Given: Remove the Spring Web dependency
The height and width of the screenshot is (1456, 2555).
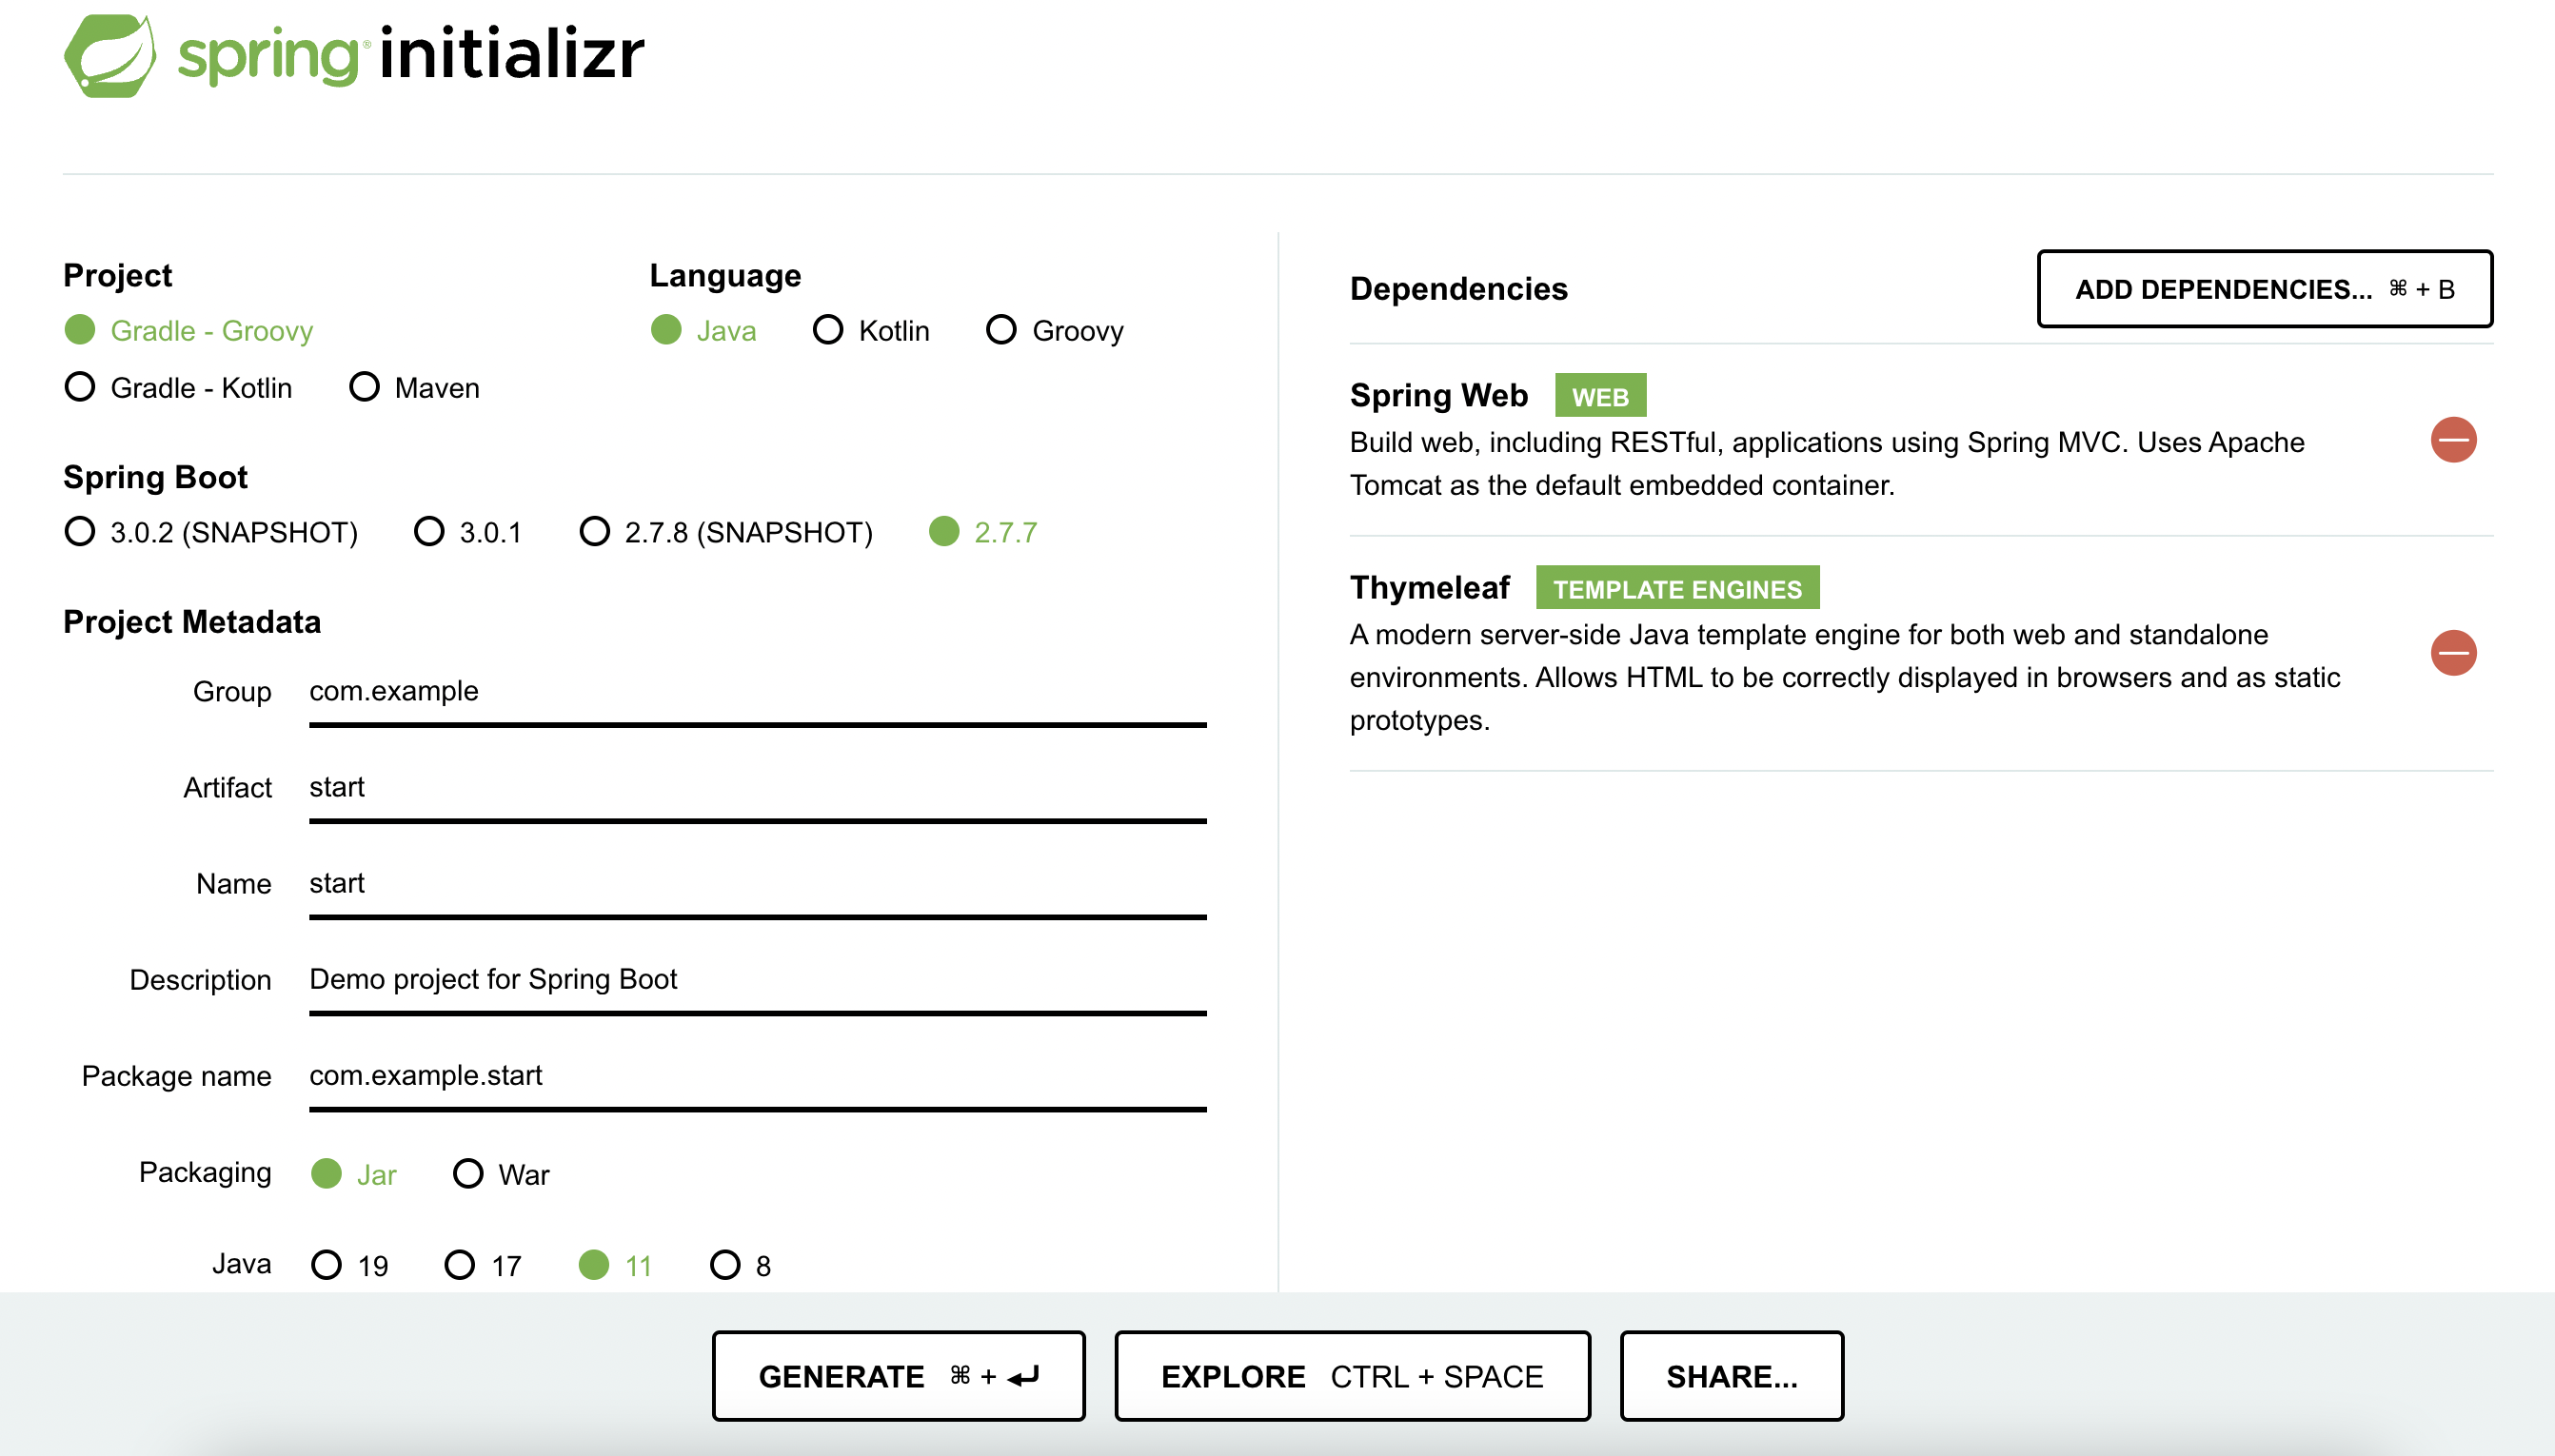Looking at the screenshot, I should coord(2453,440).
